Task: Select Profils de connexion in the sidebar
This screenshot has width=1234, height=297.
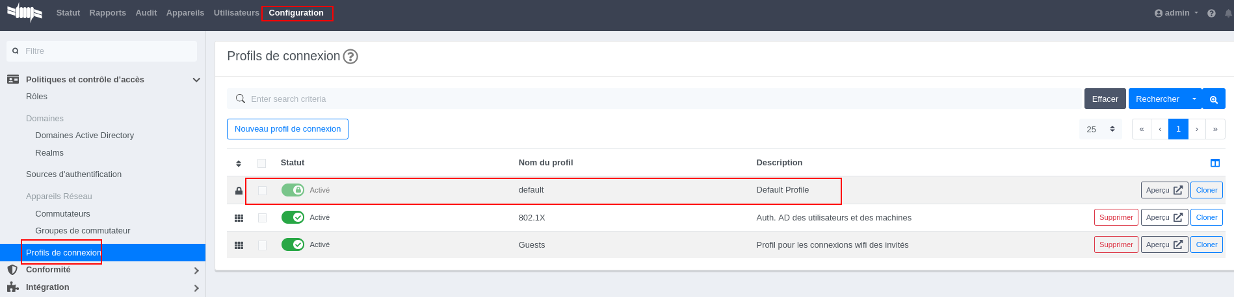Action: tap(103, 253)
